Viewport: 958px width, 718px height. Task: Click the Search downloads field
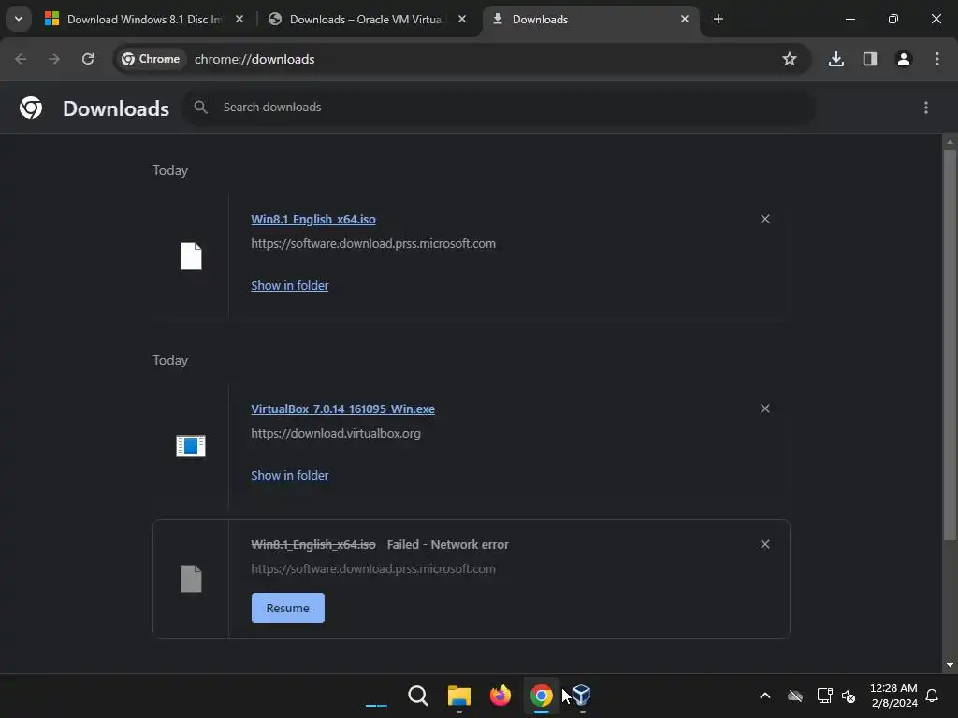click(x=500, y=108)
